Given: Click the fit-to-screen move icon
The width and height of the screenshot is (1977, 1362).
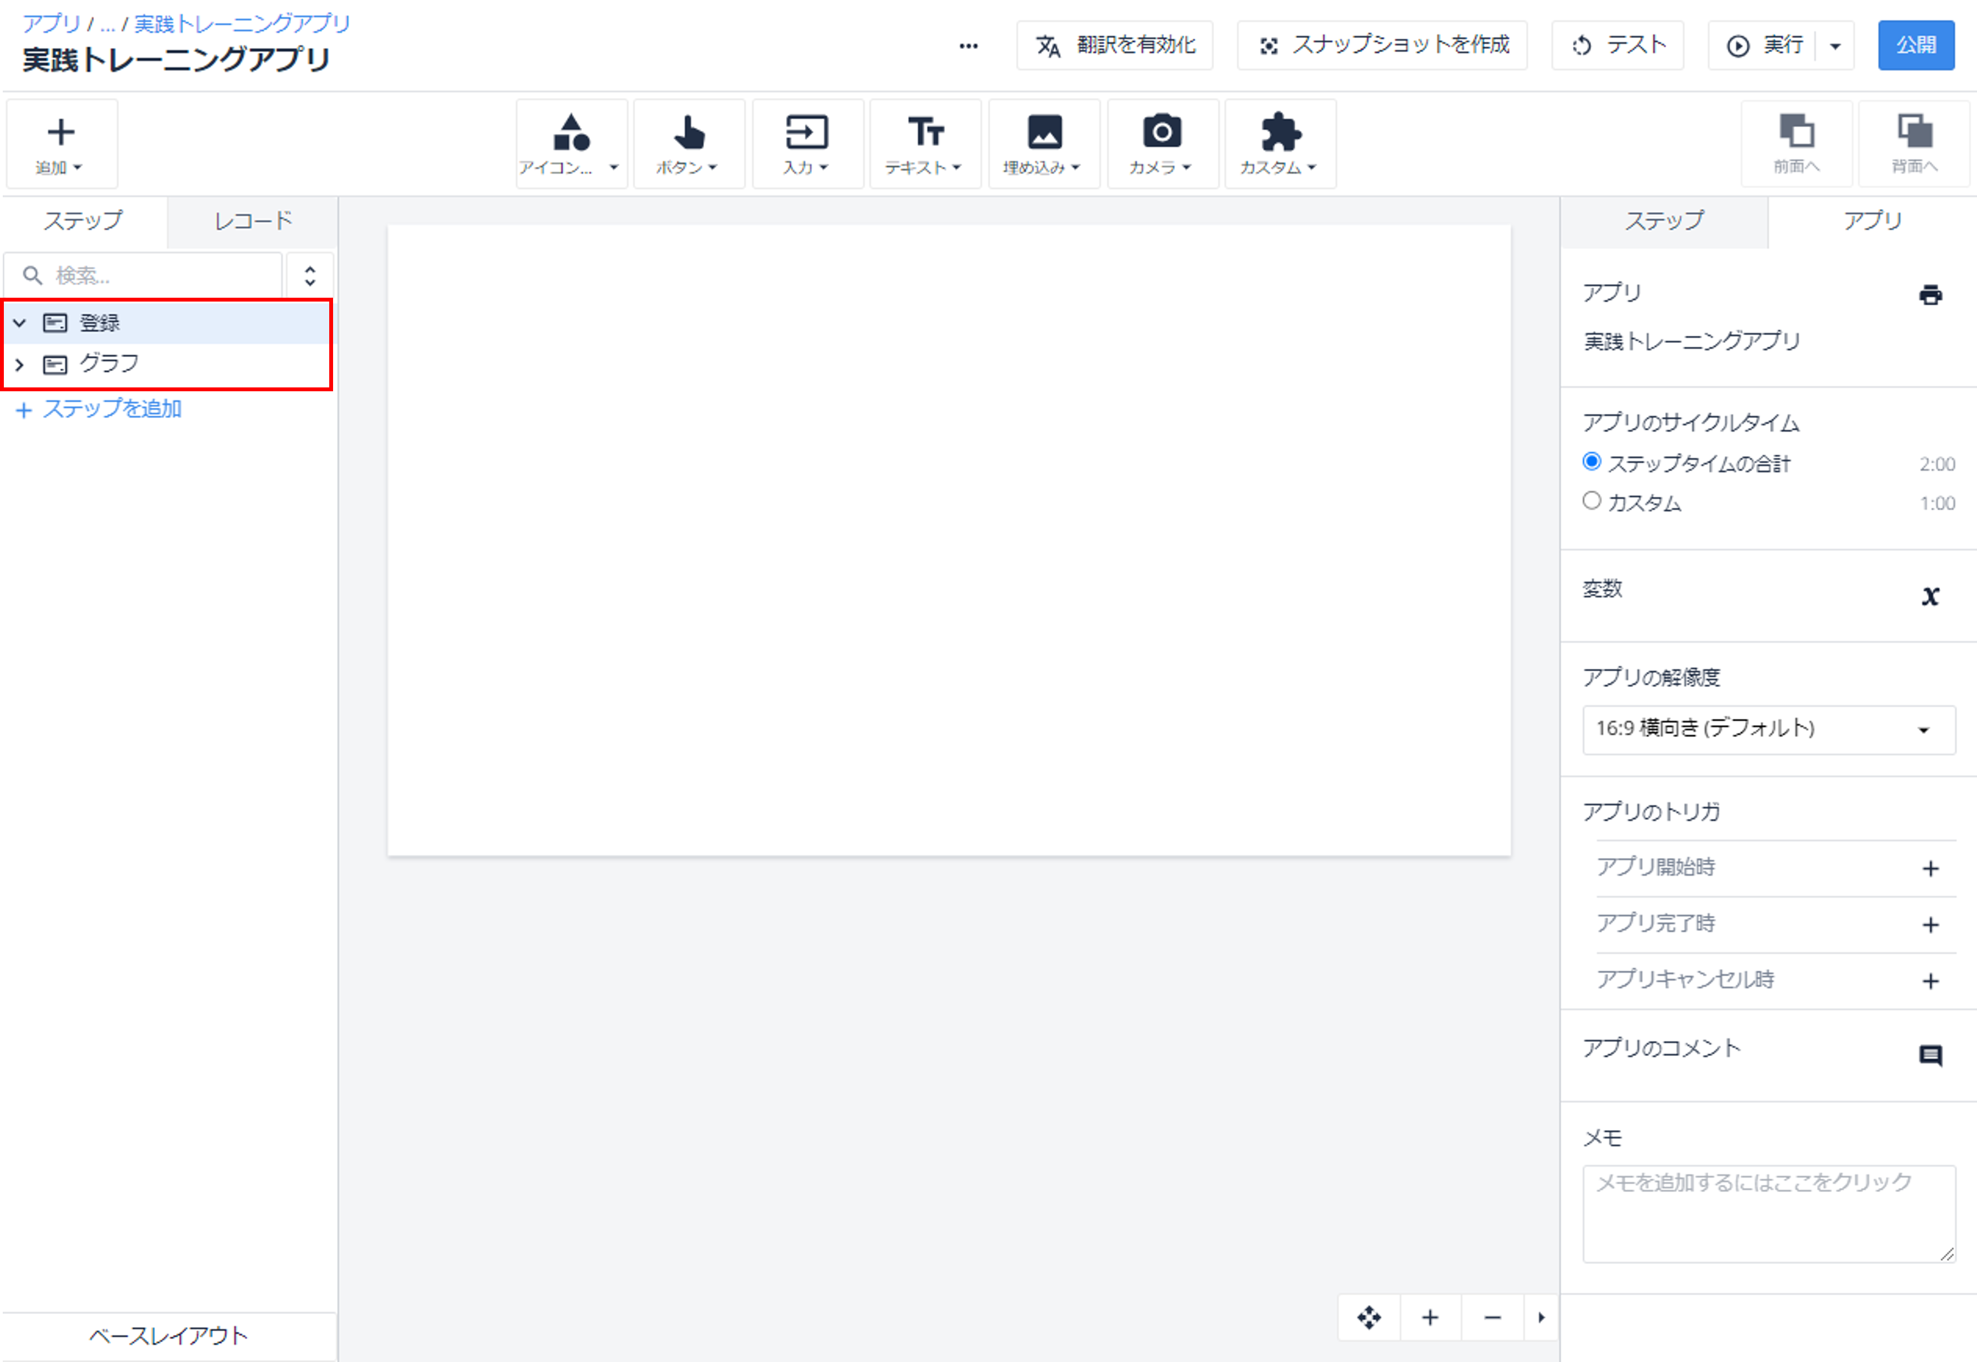Looking at the screenshot, I should [x=1368, y=1317].
